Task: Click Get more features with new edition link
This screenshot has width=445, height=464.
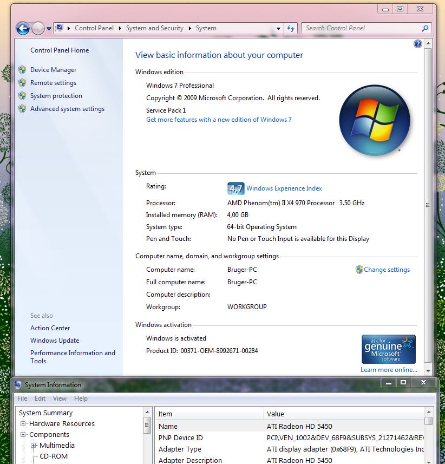Action: click(219, 120)
